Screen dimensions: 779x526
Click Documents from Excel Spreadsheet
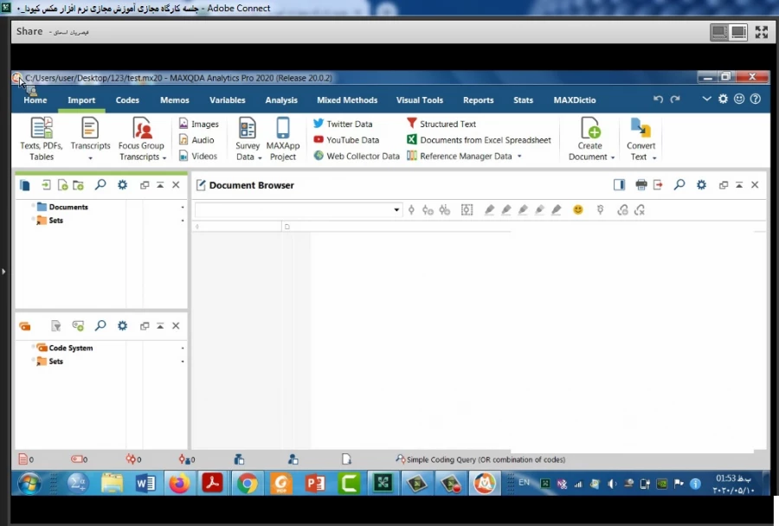tap(485, 140)
